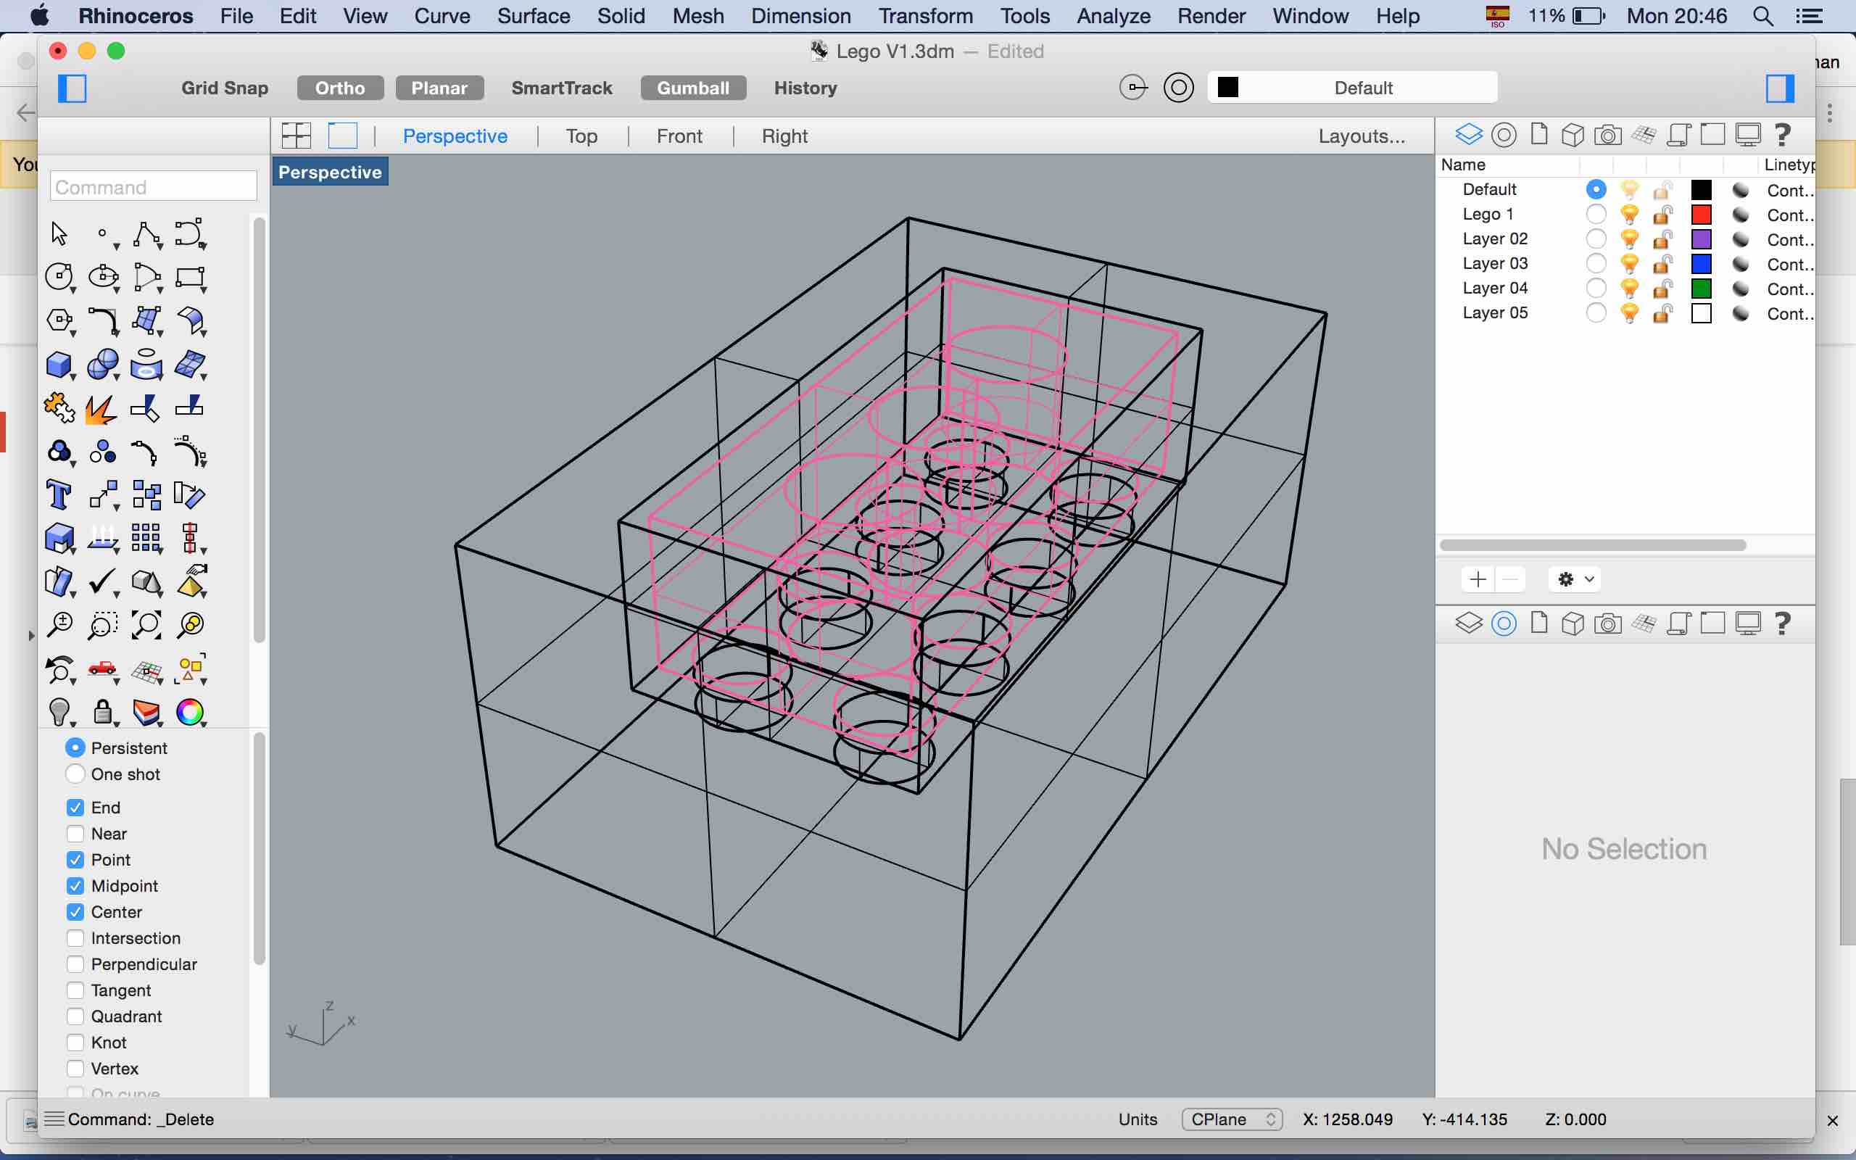Open the Default layer selector dropdown
Viewport: 1856px width, 1160px height.
(x=1352, y=88)
